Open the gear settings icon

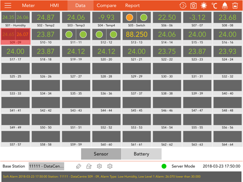click(99, 166)
